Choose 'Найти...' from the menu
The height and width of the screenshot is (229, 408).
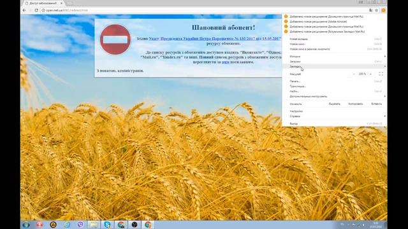click(334, 91)
